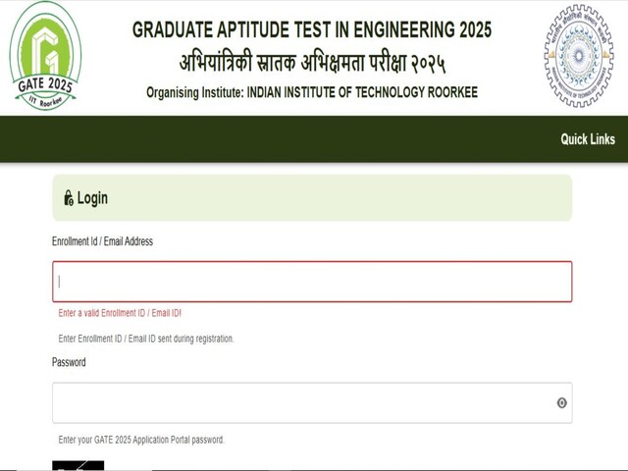Click the GATE 2025 logo
This screenshot has width=628, height=471.
[x=45, y=56]
